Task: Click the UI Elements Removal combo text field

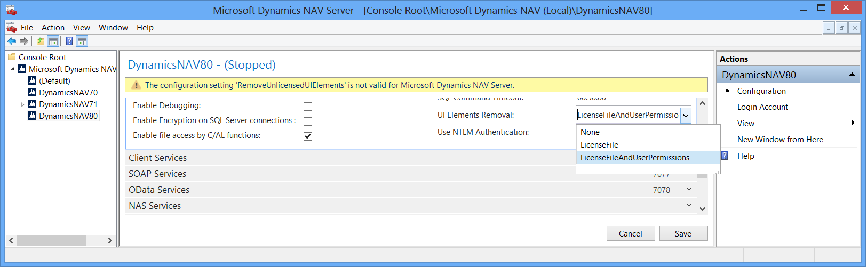Action: [628, 115]
